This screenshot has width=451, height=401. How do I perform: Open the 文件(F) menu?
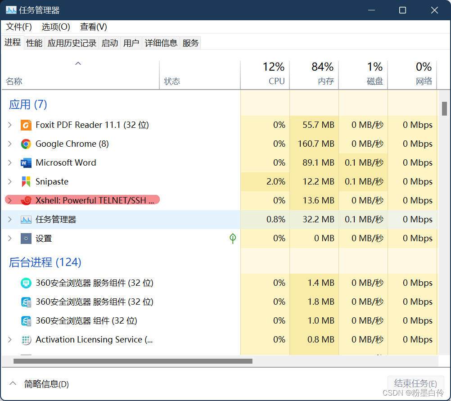[19, 27]
